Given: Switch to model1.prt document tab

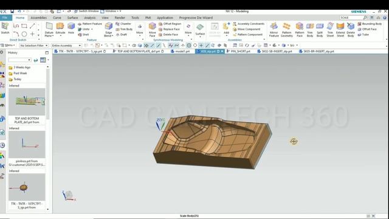Looking at the screenshot, I should pos(181,51).
